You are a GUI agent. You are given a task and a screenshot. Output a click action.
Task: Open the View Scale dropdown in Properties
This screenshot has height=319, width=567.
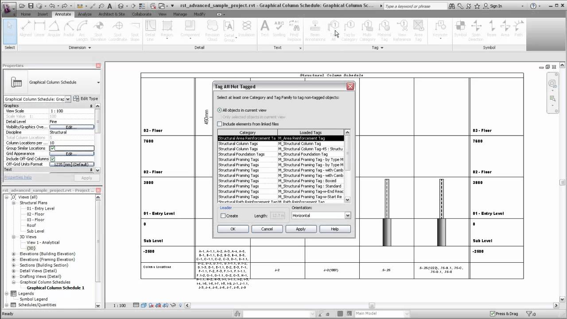coord(71,111)
